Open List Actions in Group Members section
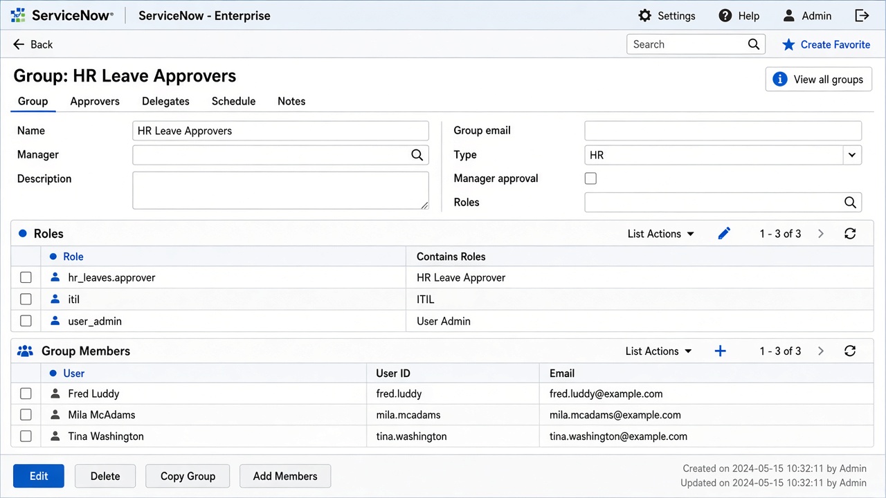Viewport: 886px width, 498px height. tap(658, 351)
